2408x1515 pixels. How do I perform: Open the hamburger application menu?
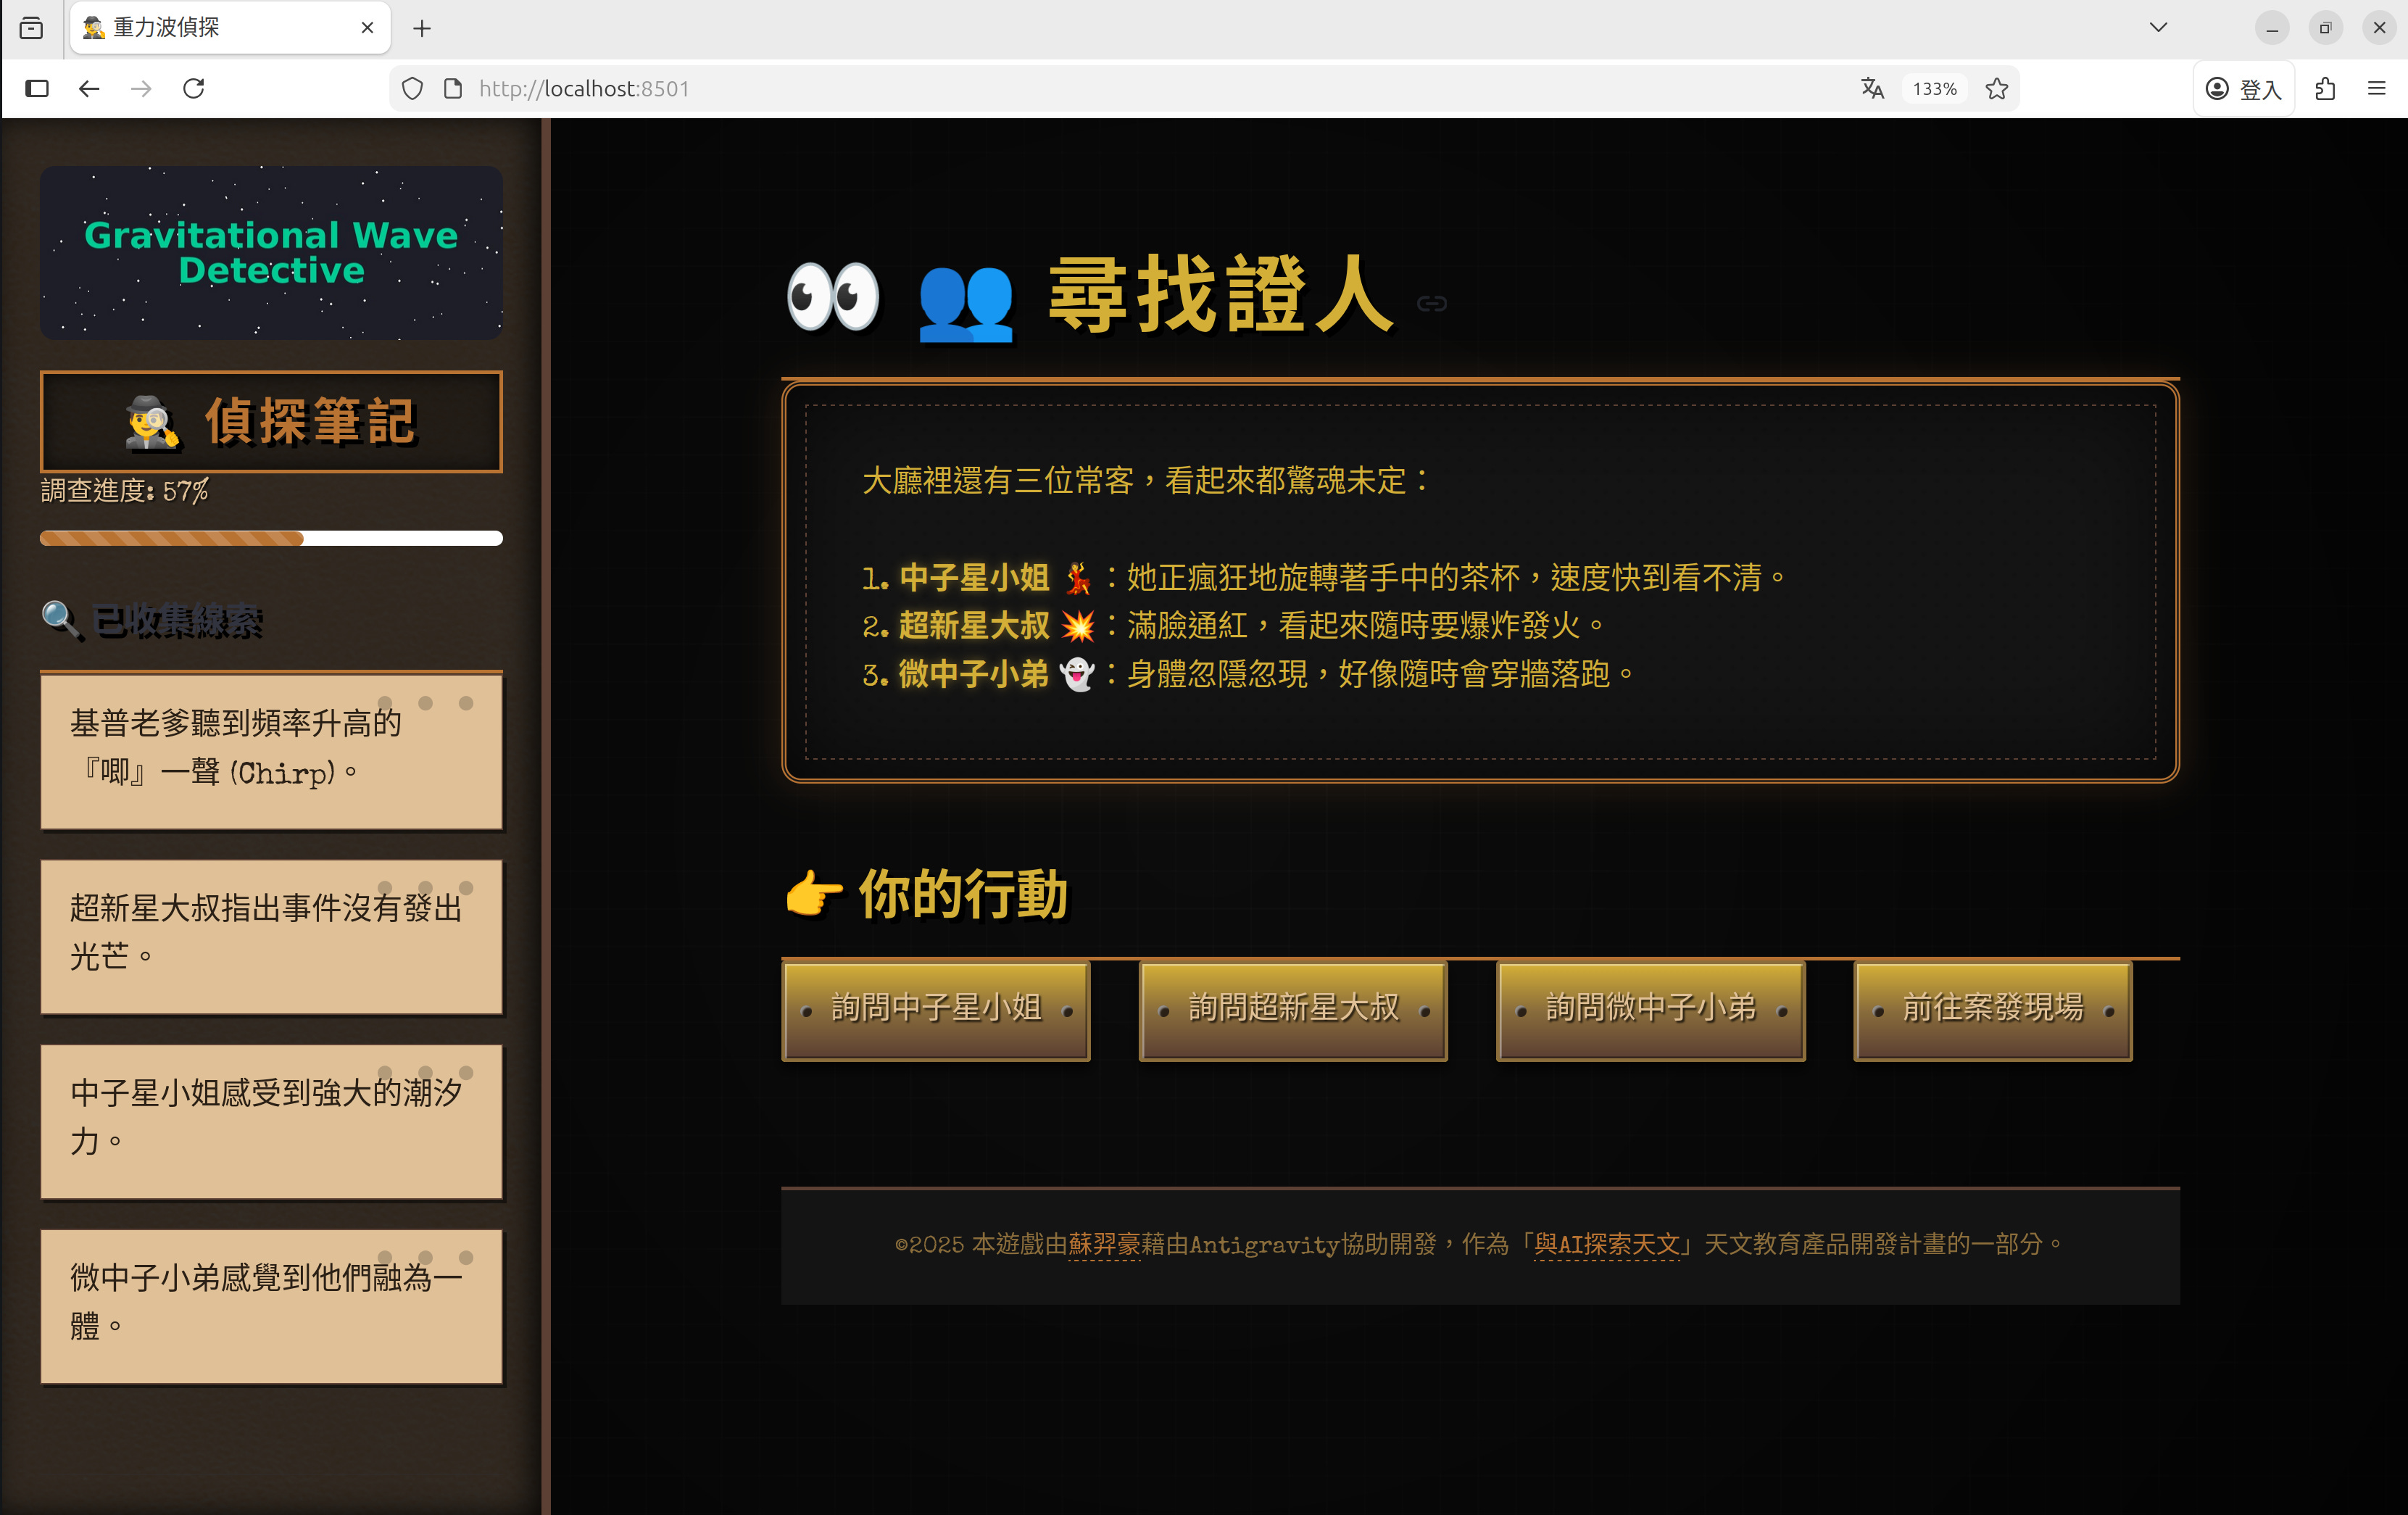[x=2377, y=89]
